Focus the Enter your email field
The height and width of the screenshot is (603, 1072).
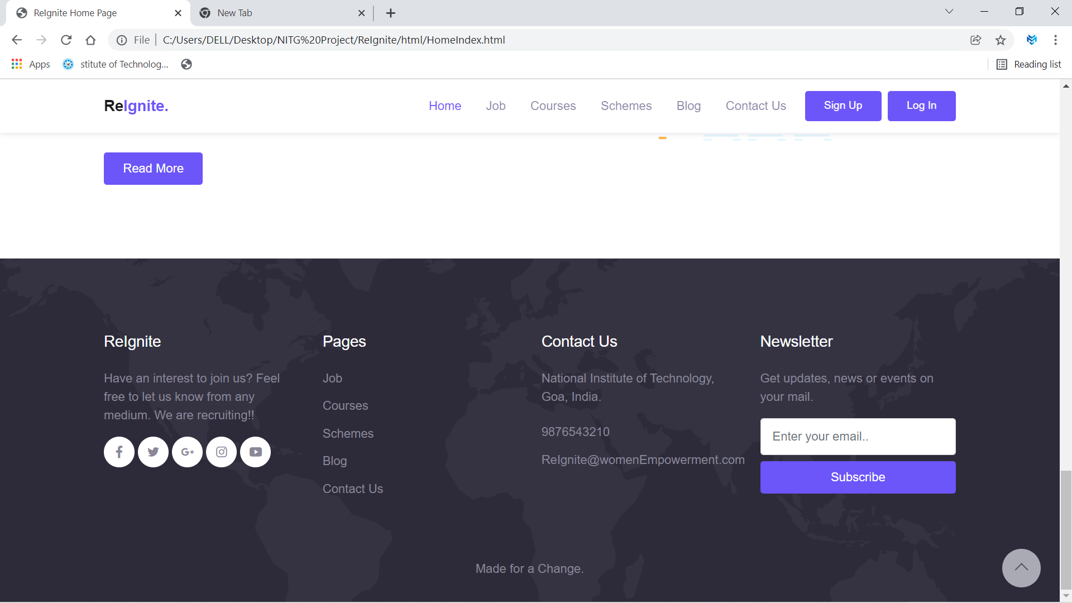click(858, 436)
